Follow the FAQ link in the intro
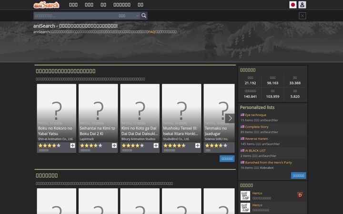Viewport: 343px width, 214px height. point(151,32)
